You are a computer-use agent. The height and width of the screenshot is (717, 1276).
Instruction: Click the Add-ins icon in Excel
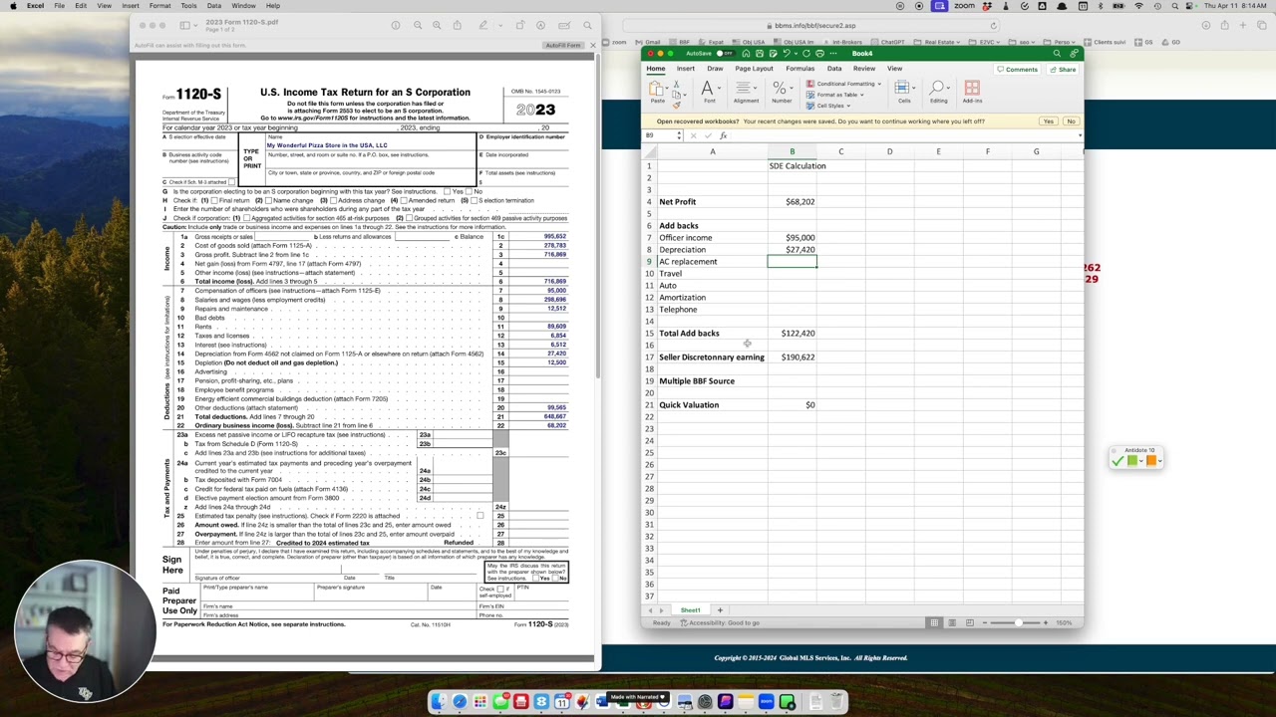pos(972,91)
